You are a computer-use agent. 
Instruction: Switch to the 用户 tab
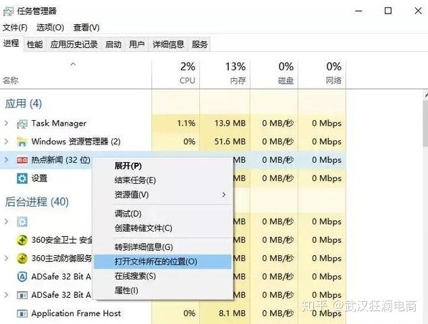pyautogui.click(x=137, y=45)
